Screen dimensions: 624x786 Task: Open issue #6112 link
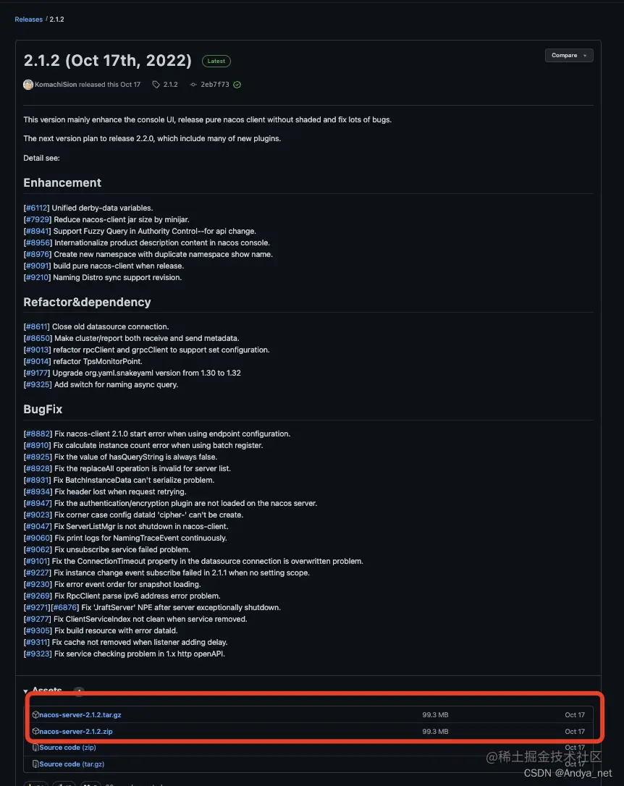37,208
